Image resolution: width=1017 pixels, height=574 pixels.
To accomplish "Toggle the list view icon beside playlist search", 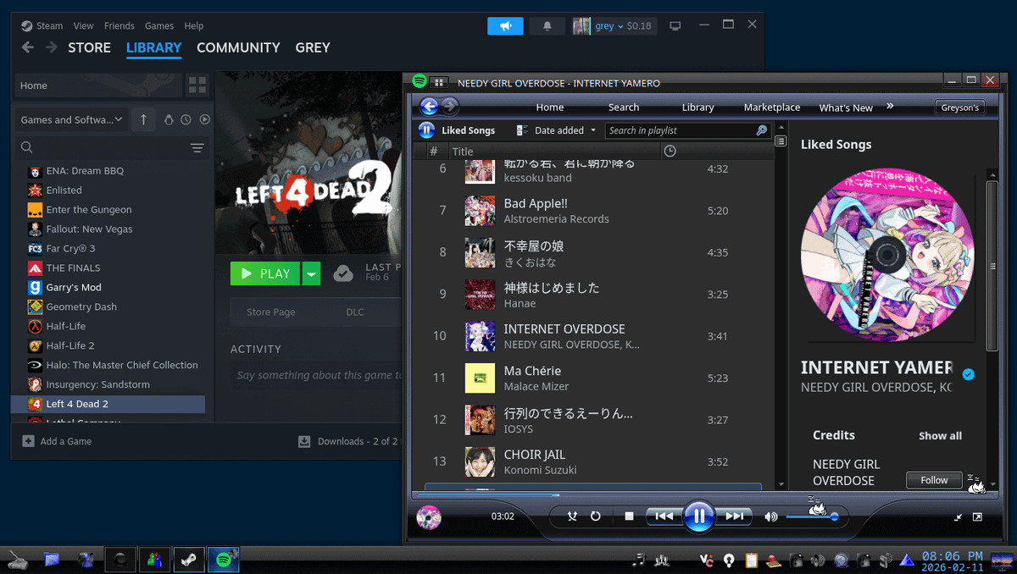I will tap(781, 141).
